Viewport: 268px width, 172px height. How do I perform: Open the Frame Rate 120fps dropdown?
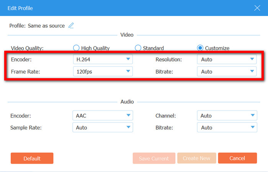point(103,71)
